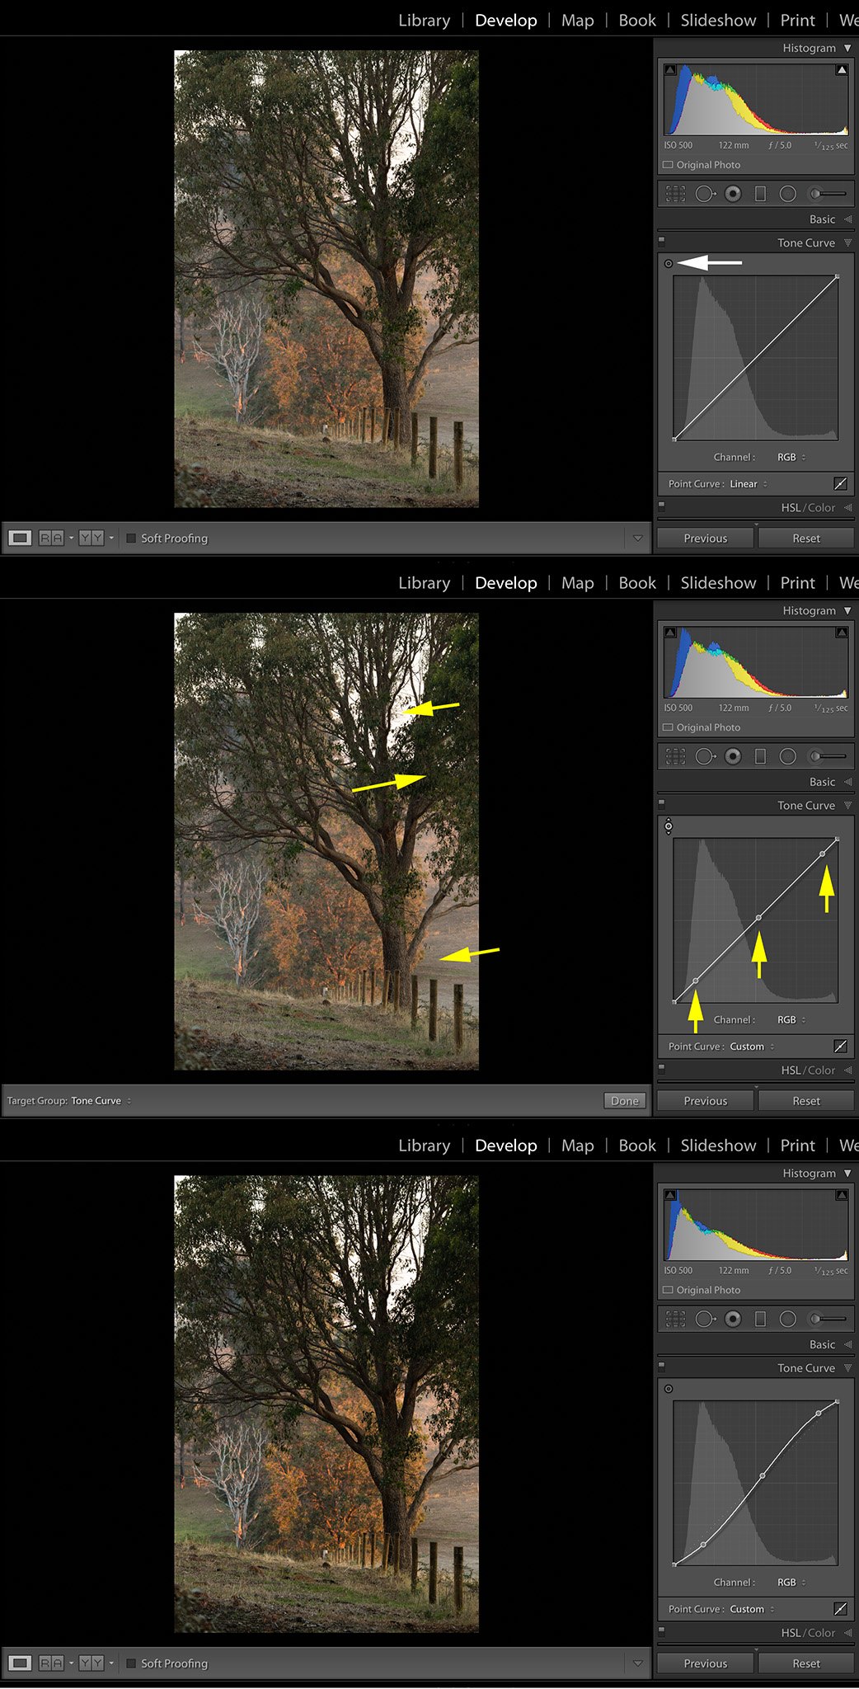The height and width of the screenshot is (1689, 859).
Task: Click the Reset button in middle screenshot
Action: tap(806, 1101)
